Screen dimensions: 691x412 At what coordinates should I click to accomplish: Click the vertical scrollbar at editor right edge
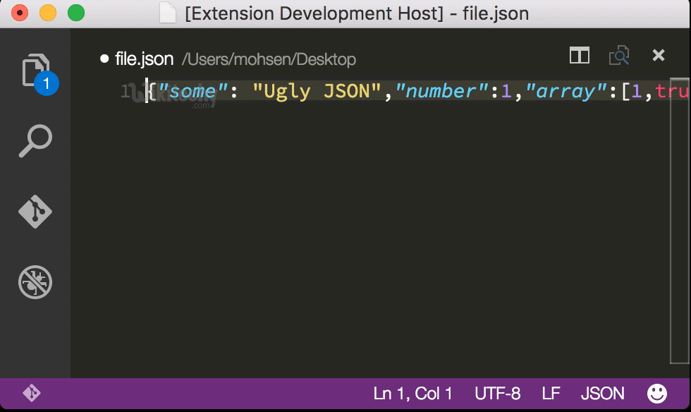pyautogui.click(x=680, y=212)
